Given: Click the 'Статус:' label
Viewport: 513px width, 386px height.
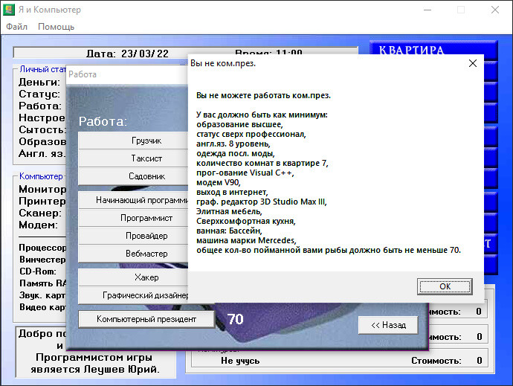Looking at the screenshot, I should (39, 94).
